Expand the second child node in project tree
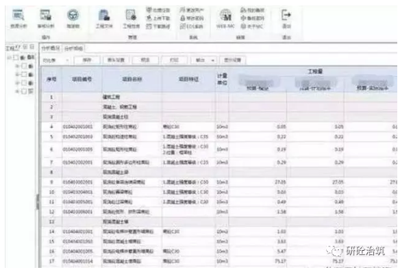The width and height of the screenshot is (400, 272). tap(17, 75)
